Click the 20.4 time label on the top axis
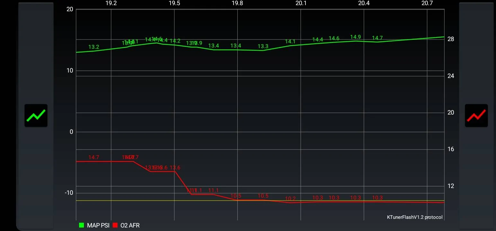The width and height of the screenshot is (496, 231). pyautogui.click(x=364, y=3)
